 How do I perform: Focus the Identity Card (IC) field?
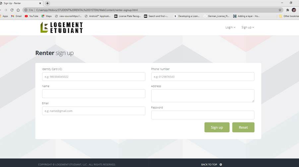click(93, 77)
